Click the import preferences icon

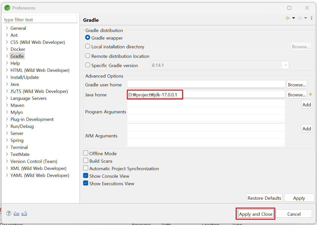coord(16,213)
